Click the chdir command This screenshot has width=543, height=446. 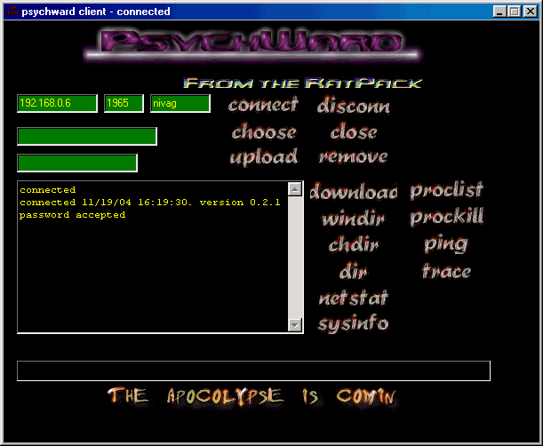[x=353, y=245]
